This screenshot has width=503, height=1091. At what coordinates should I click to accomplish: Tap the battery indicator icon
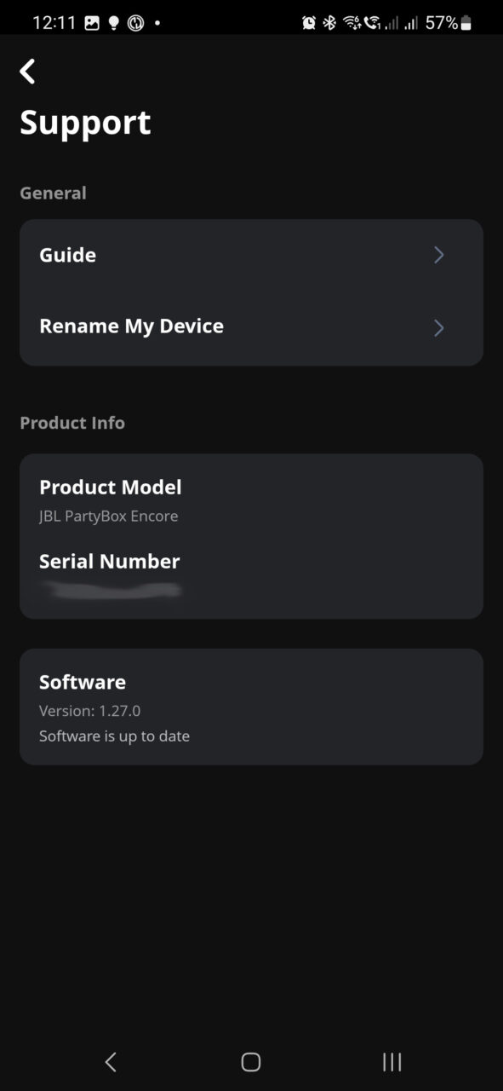tap(466, 23)
